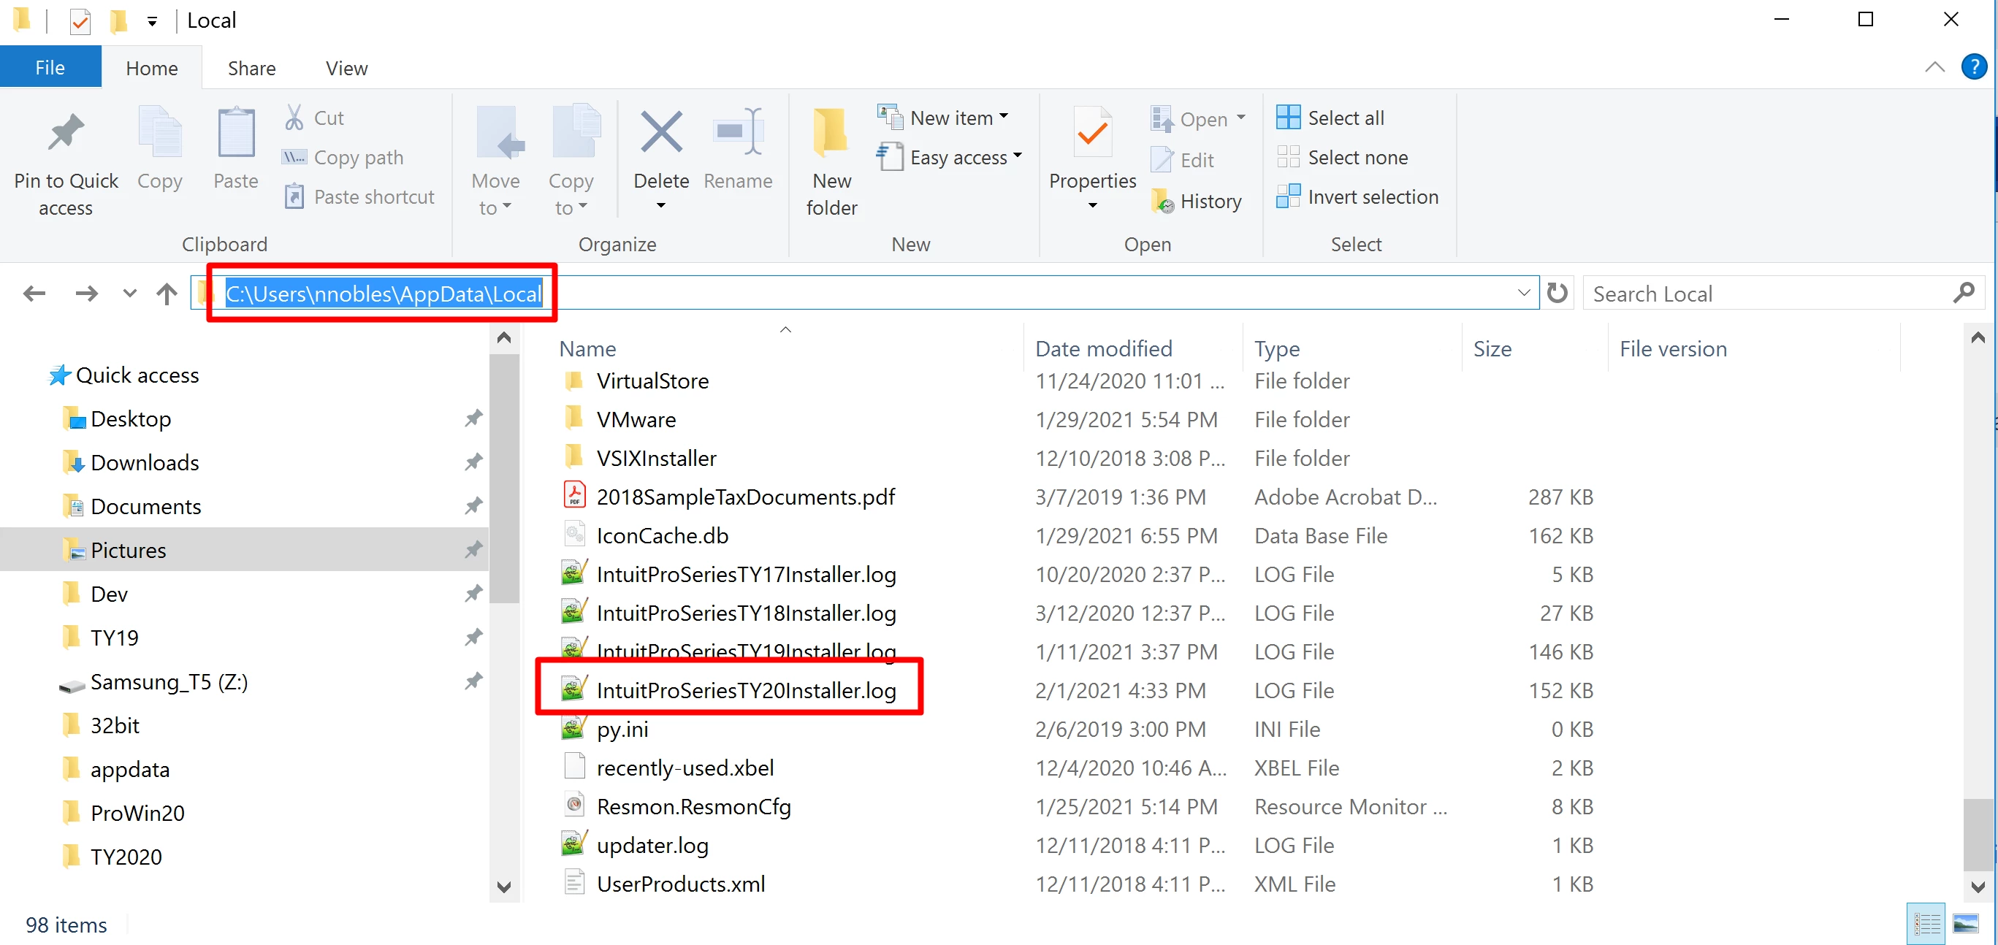Click the Copy path button
This screenshot has width=1998, height=945.
[x=343, y=157]
